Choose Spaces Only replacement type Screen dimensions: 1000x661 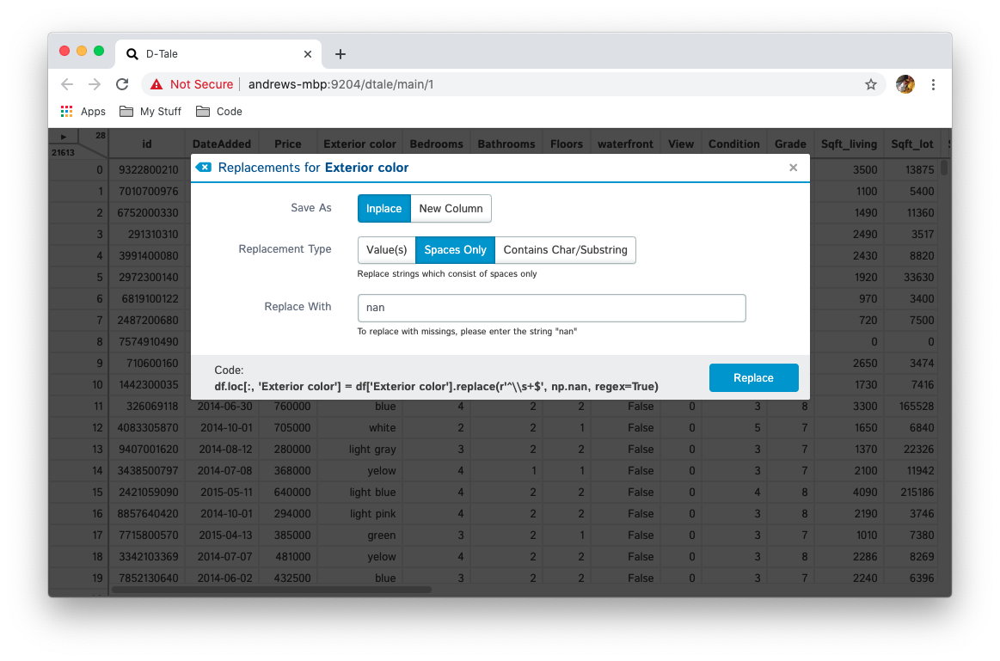click(x=455, y=250)
